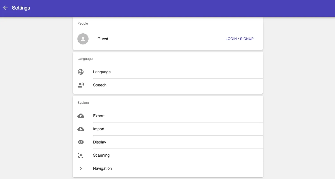
Task: Open Display settings
Action: [x=99, y=142]
